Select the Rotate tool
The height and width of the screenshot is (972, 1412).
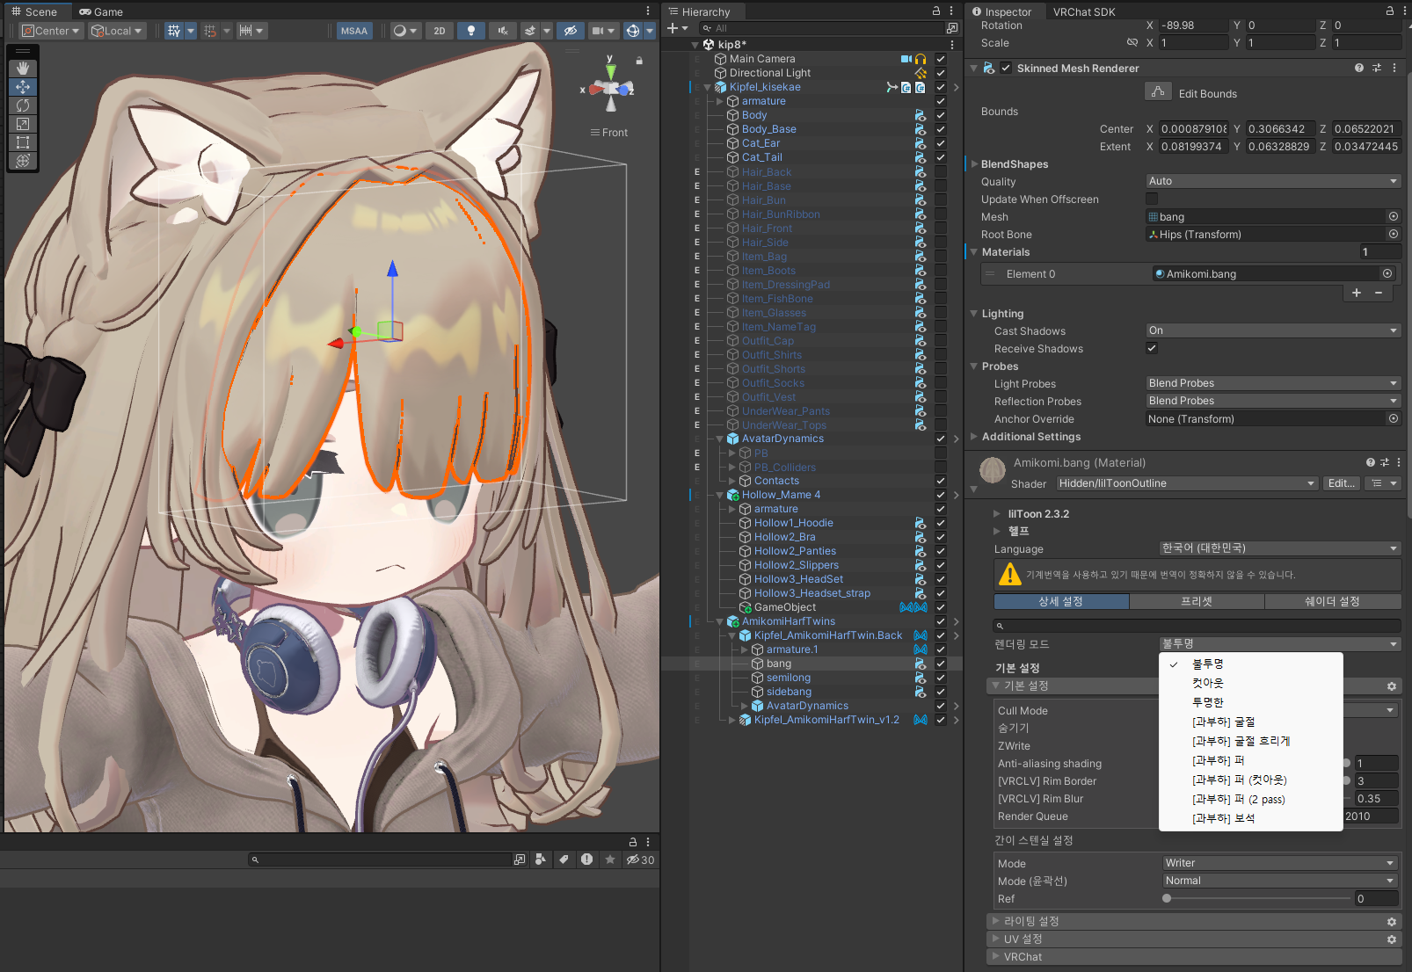point(23,105)
